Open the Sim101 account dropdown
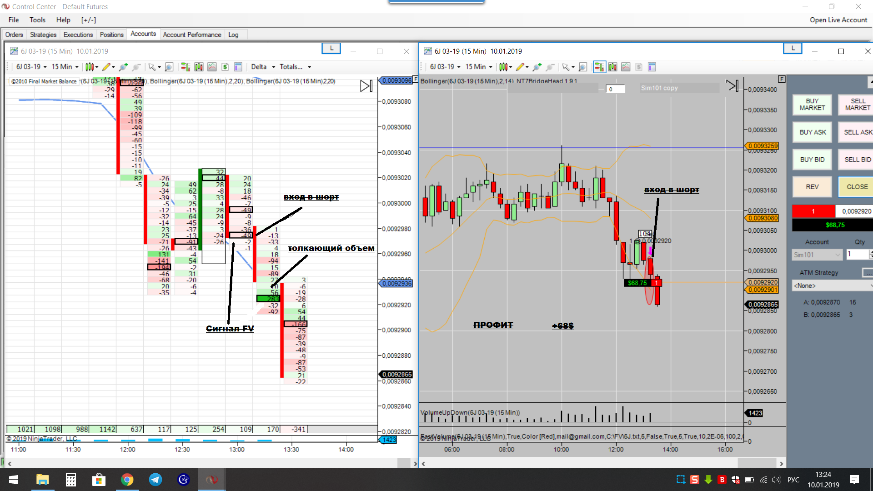 pos(817,255)
